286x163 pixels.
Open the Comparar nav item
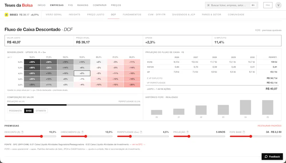coord(100,5)
